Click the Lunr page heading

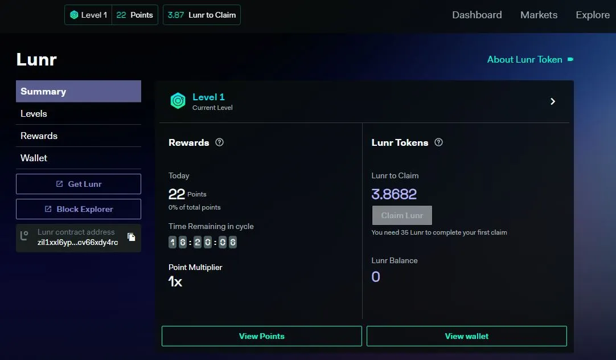click(36, 59)
